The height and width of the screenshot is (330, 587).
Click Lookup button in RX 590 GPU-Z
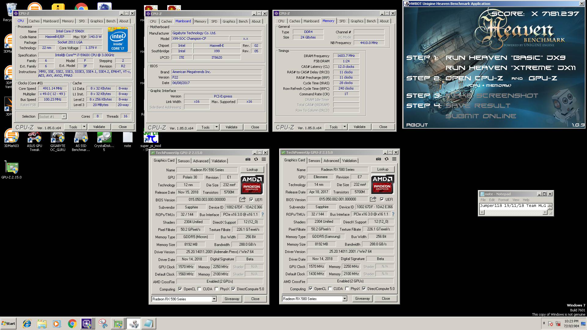point(252,170)
